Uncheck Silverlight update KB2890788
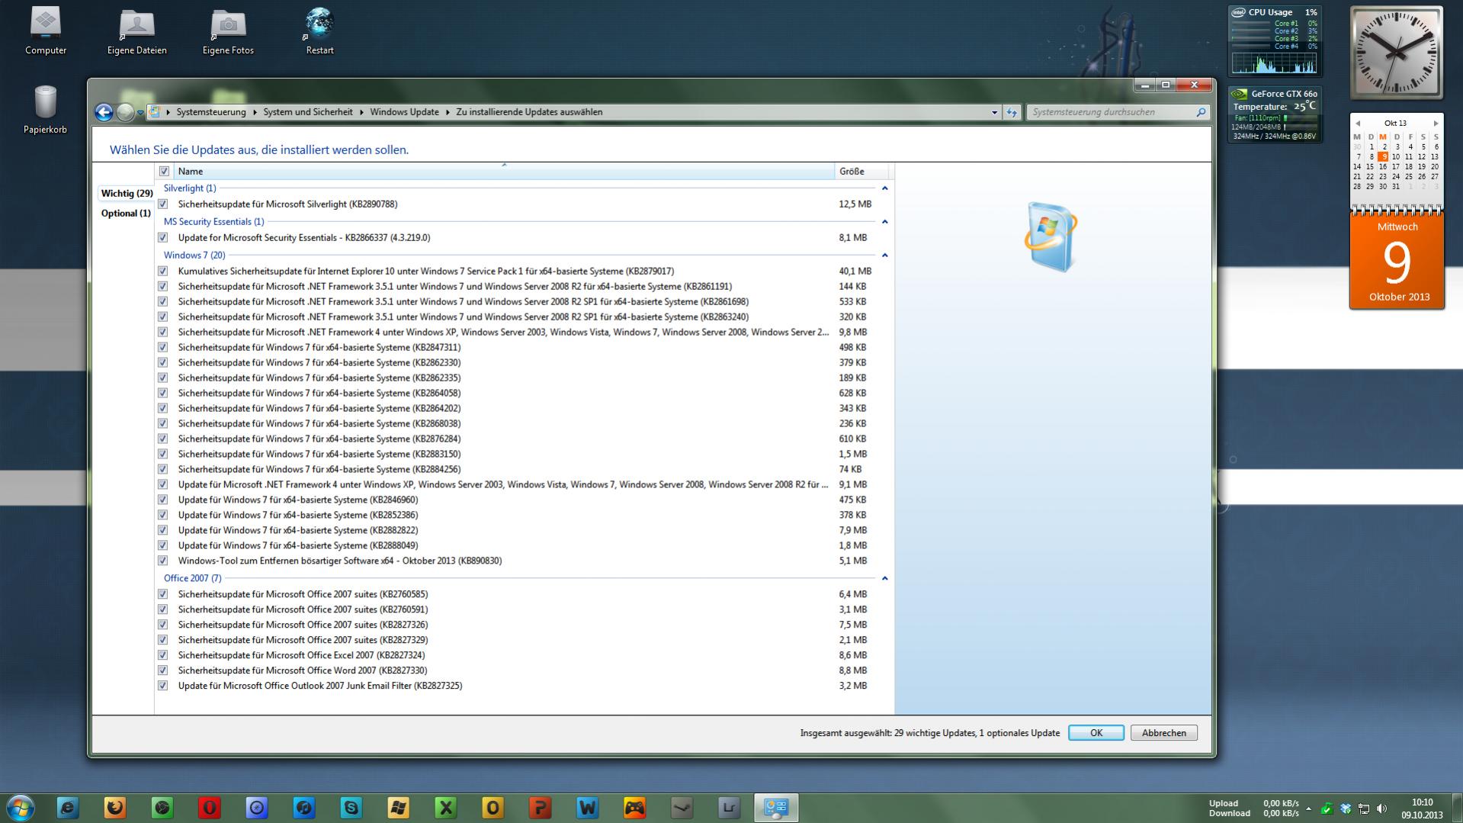Viewport: 1463px width, 823px height. coord(162,204)
